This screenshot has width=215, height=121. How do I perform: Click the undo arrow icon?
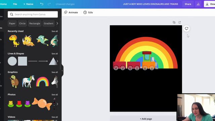42,4
